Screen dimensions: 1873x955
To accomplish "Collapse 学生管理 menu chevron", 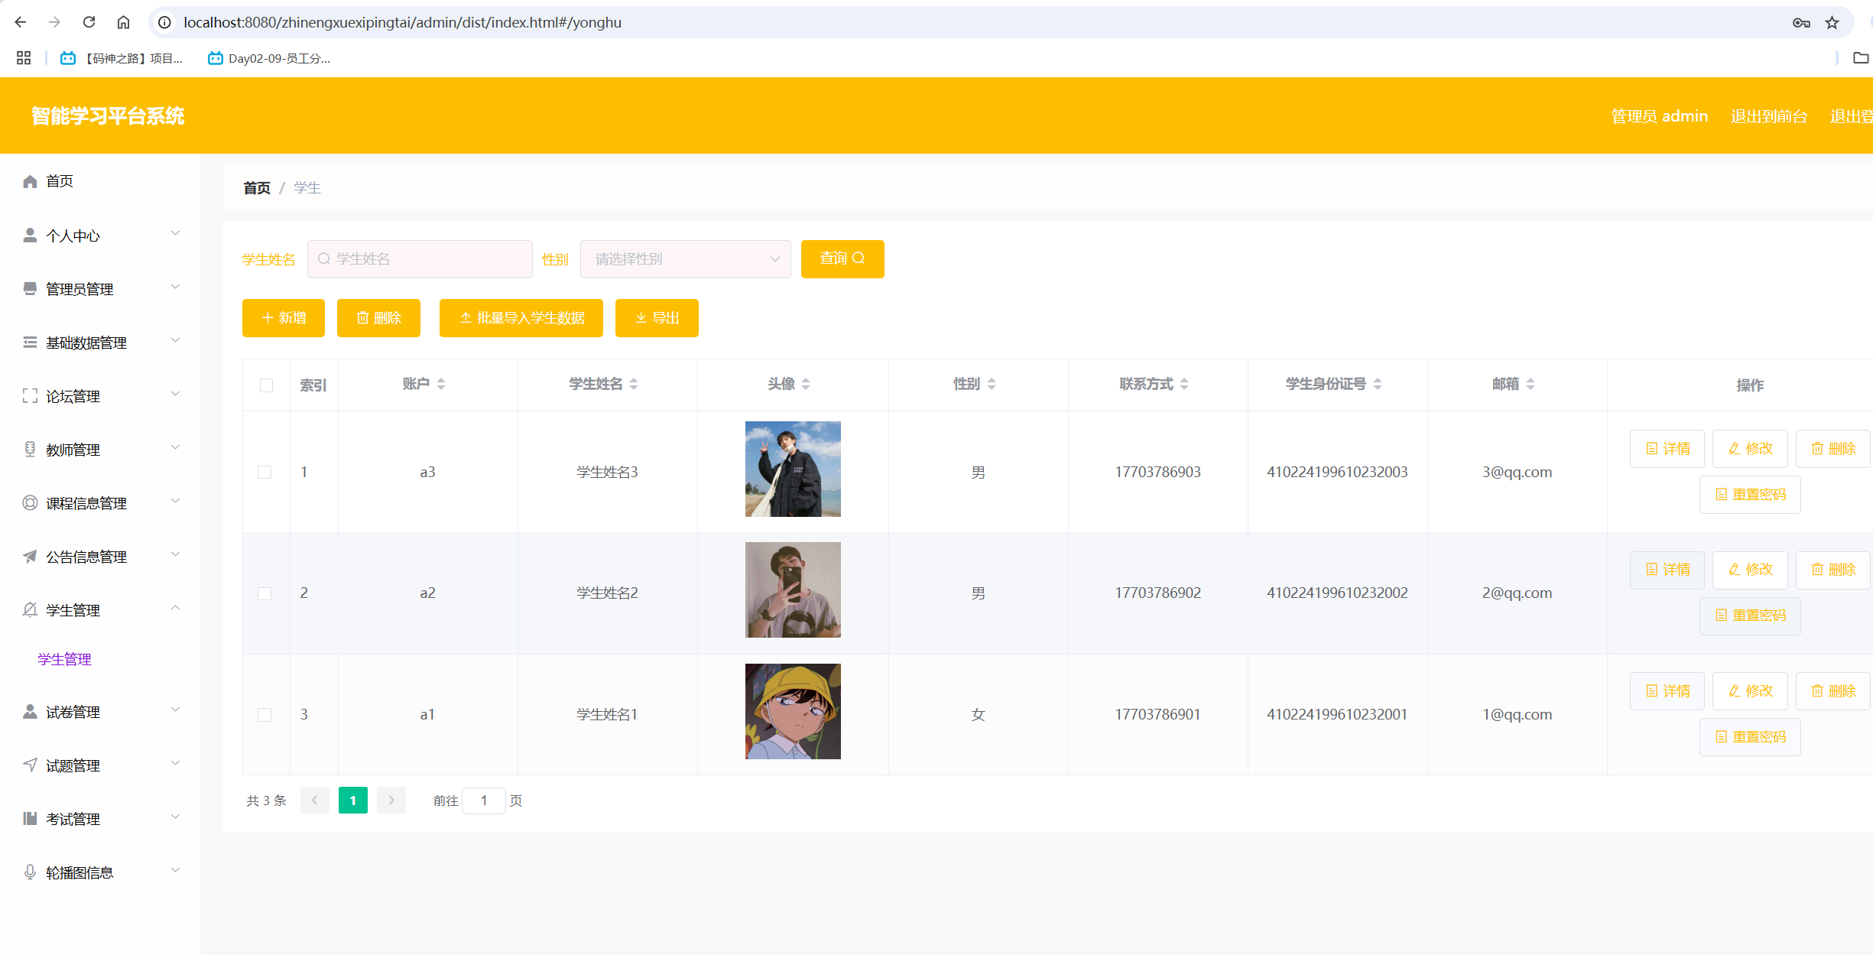I will click(175, 609).
